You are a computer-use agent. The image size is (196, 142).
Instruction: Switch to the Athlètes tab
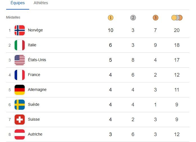[41, 3]
